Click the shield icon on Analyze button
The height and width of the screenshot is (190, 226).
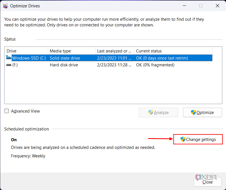click(151, 112)
